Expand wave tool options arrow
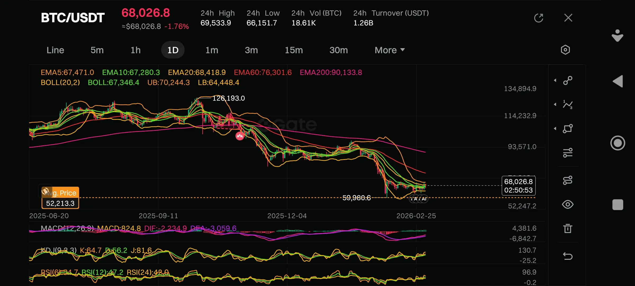Image resolution: width=635 pixels, height=286 pixels. pos(555,105)
